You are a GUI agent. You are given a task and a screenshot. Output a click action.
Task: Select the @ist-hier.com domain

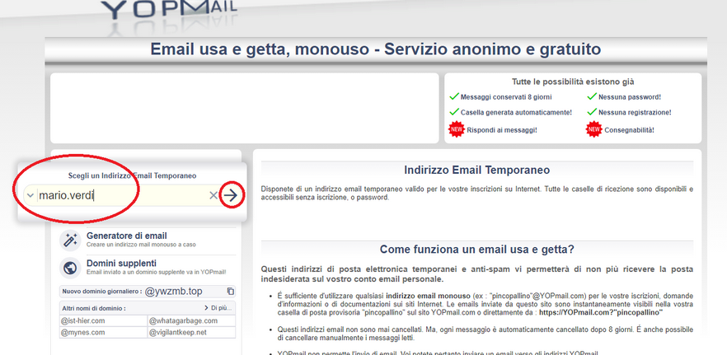(x=83, y=320)
